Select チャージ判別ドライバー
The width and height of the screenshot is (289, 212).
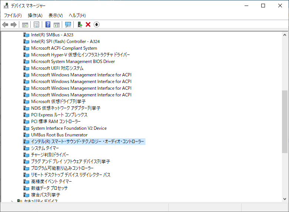coord(50,155)
